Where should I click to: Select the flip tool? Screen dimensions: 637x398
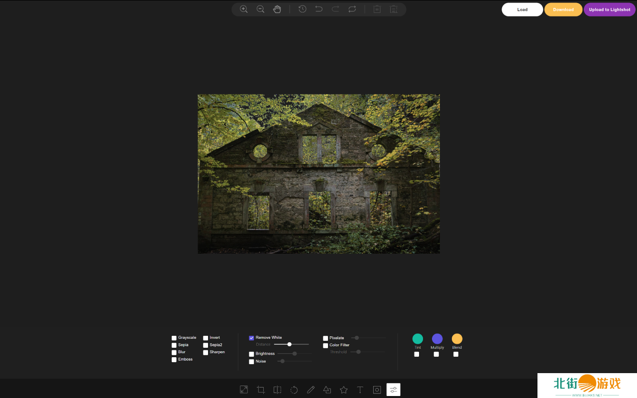[x=277, y=390]
